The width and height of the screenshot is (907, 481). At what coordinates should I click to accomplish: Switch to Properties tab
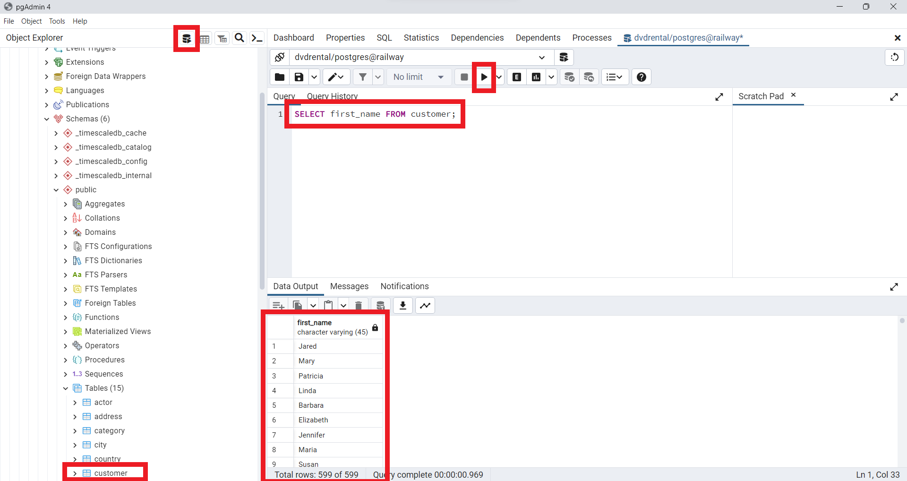pos(345,38)
